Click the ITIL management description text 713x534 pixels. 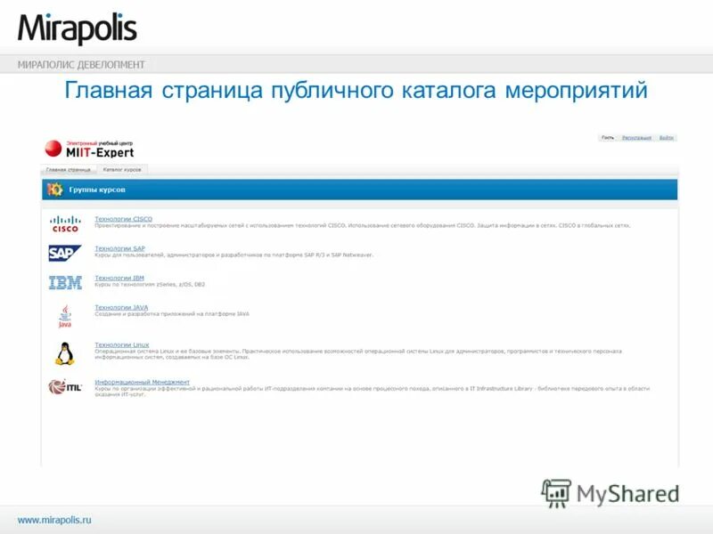372,392
